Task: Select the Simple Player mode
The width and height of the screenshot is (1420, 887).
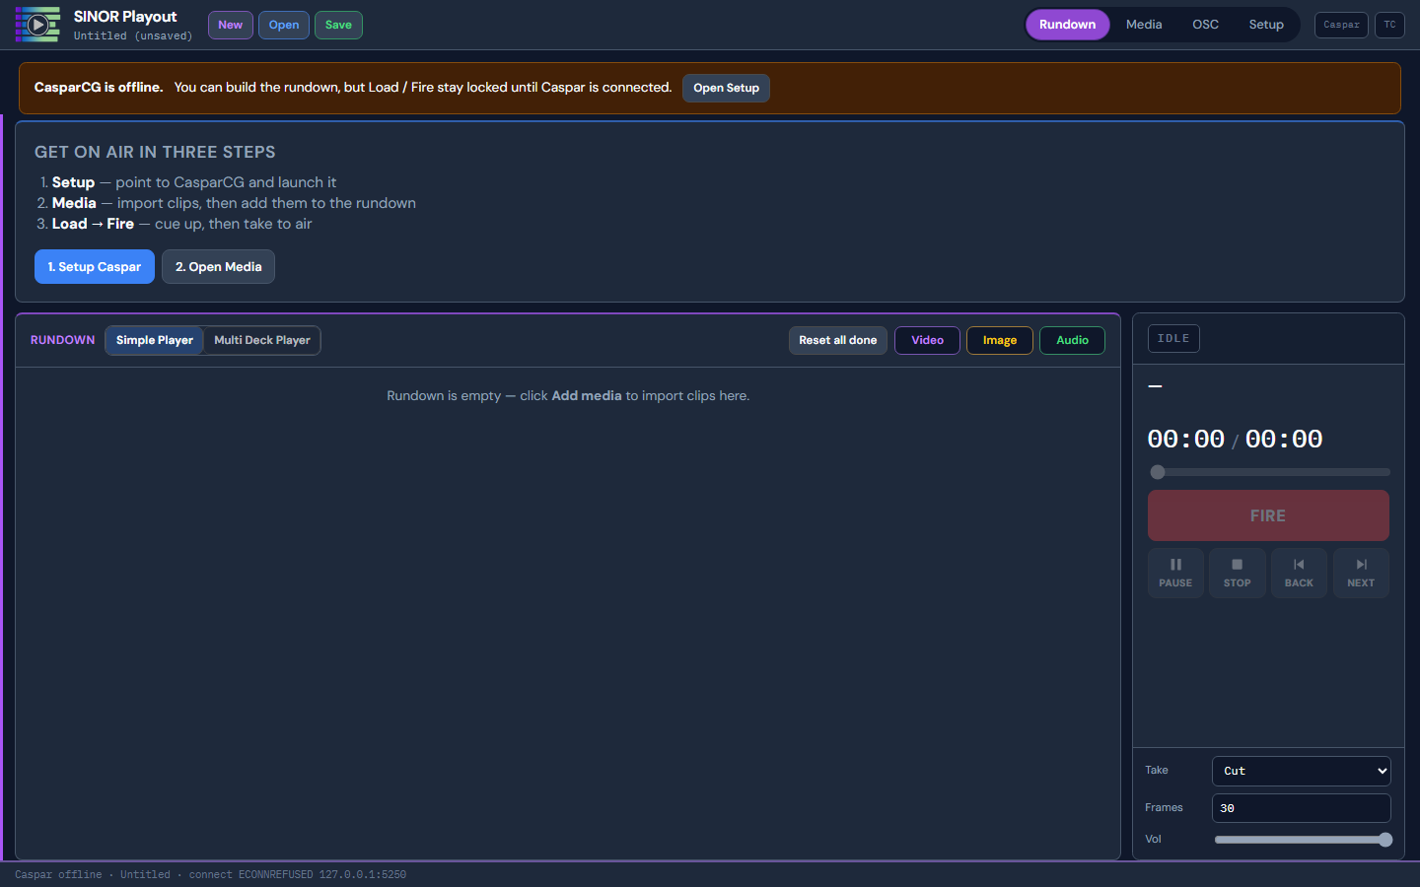Action: [x=155, y=340]
